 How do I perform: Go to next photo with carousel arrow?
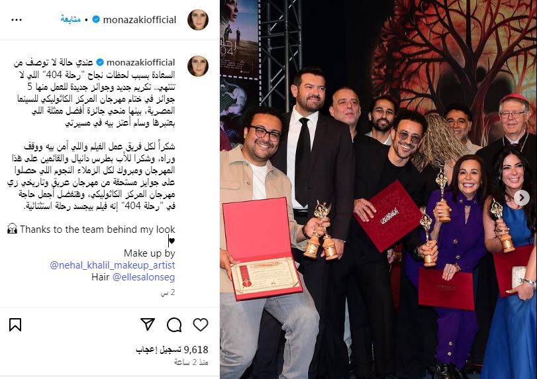click(x=522, y=198)
